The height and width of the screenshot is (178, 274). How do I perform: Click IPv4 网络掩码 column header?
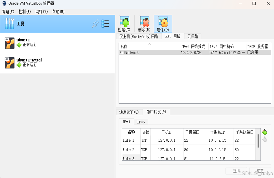tap(194, 46)
